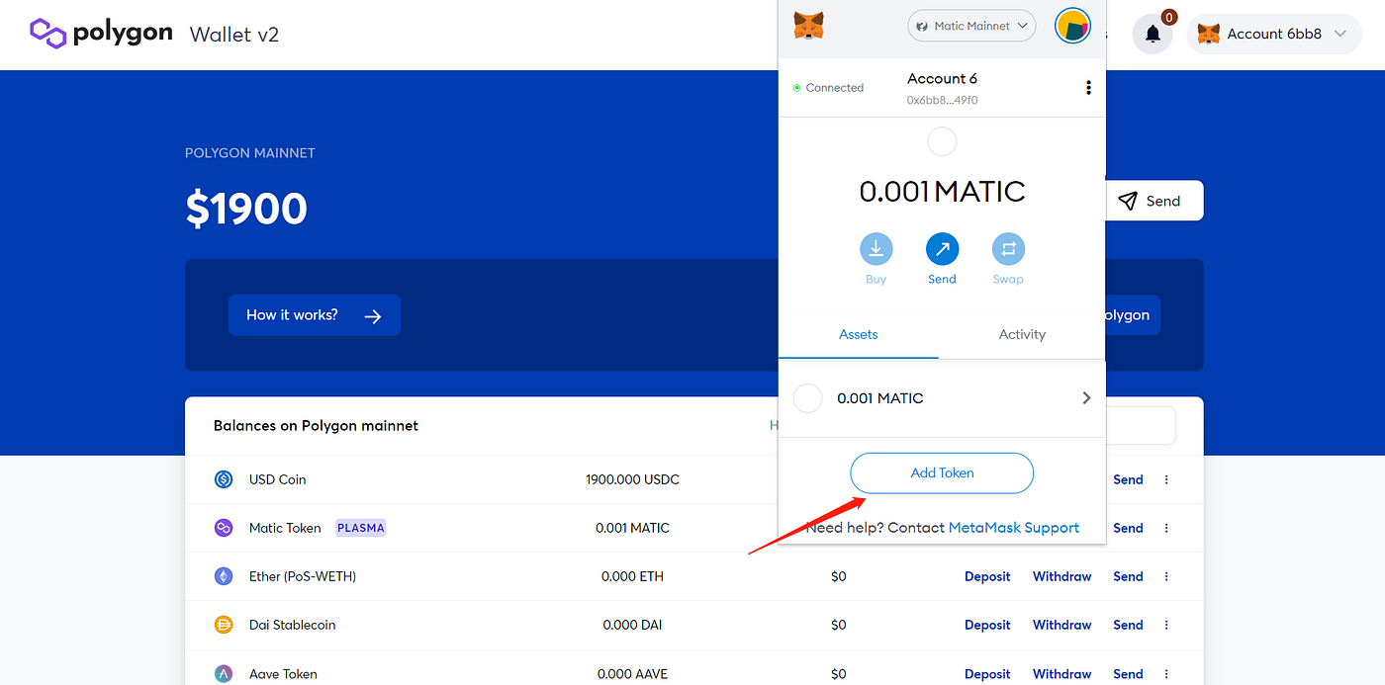Click the Add Token button
Screen dimensions: 1385x685
point(942,472)
